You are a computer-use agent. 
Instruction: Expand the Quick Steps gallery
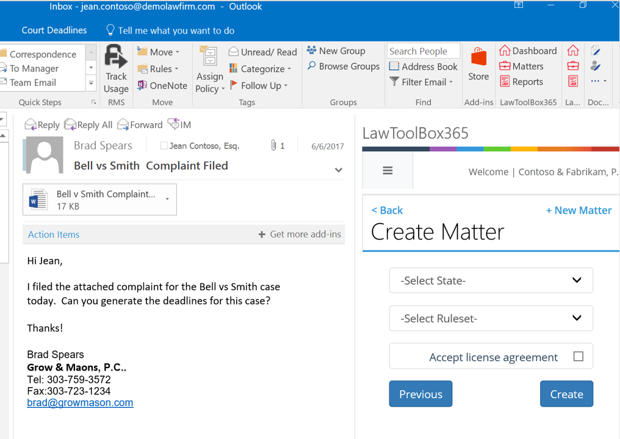(x=91, y=83)
